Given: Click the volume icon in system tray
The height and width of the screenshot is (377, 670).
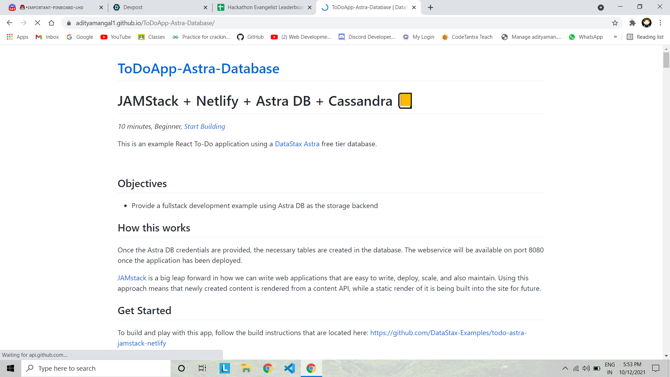Looking at the screenshot, I should (x=586, y=368).
